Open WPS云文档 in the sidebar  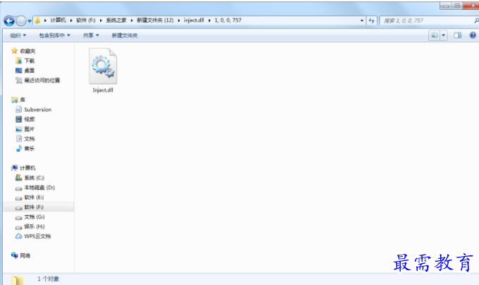(x=37, y=236)
